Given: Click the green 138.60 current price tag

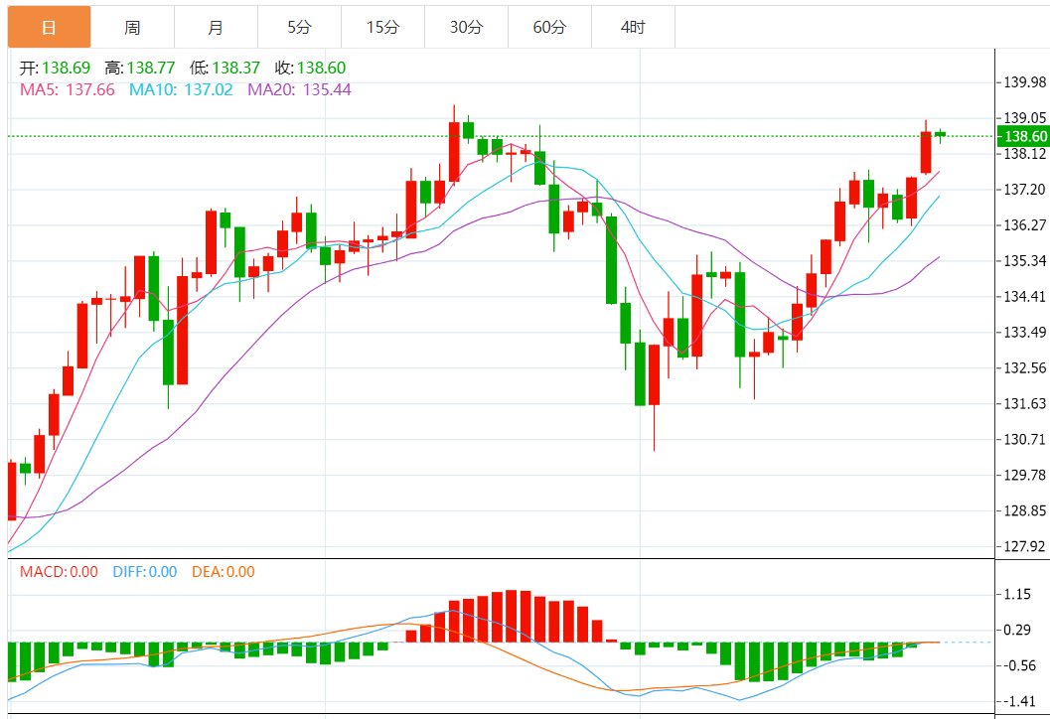Looking at the screenshot, I should (1023, 137).
